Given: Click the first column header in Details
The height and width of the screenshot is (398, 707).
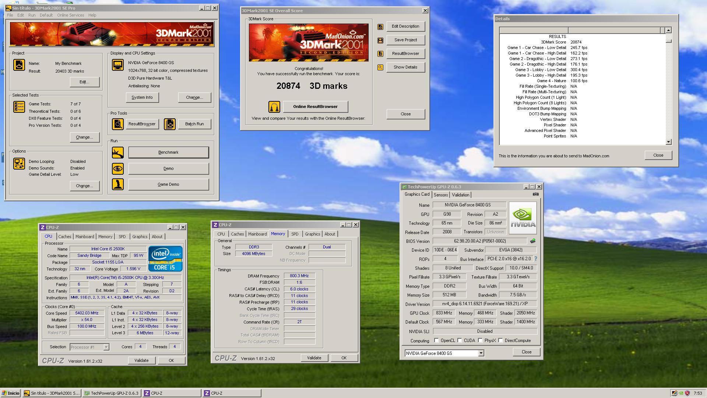Looking at the screenshot, I should click(534, 30).
